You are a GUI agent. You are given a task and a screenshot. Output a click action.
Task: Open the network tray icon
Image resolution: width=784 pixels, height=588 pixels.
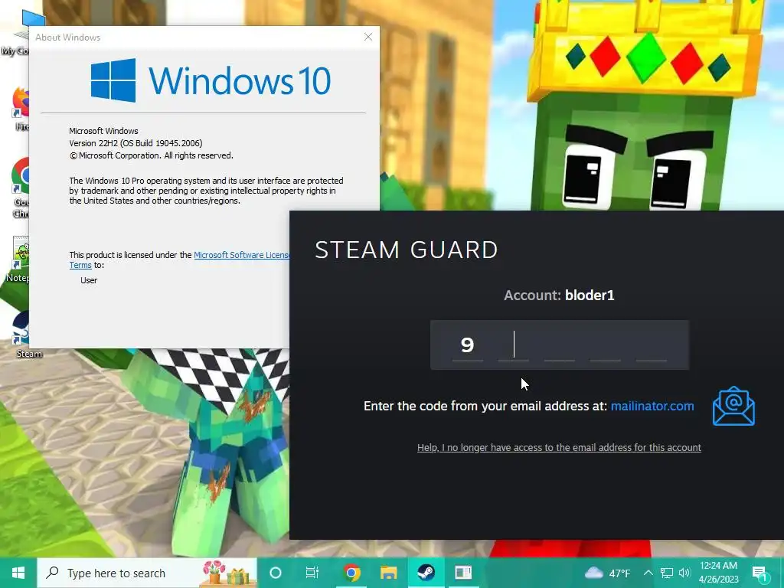667,573
